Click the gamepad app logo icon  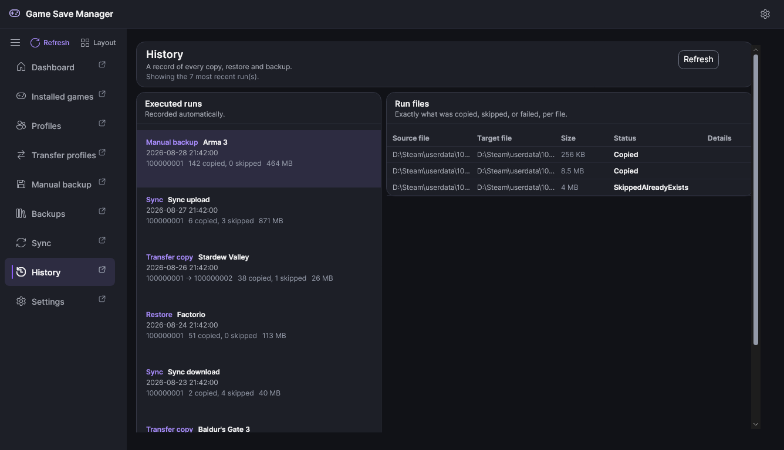[15, 13]
